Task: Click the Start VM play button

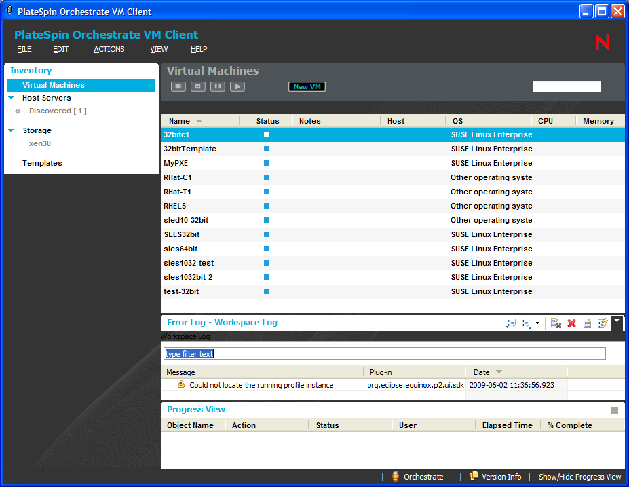Action: (x=237, y=86)
